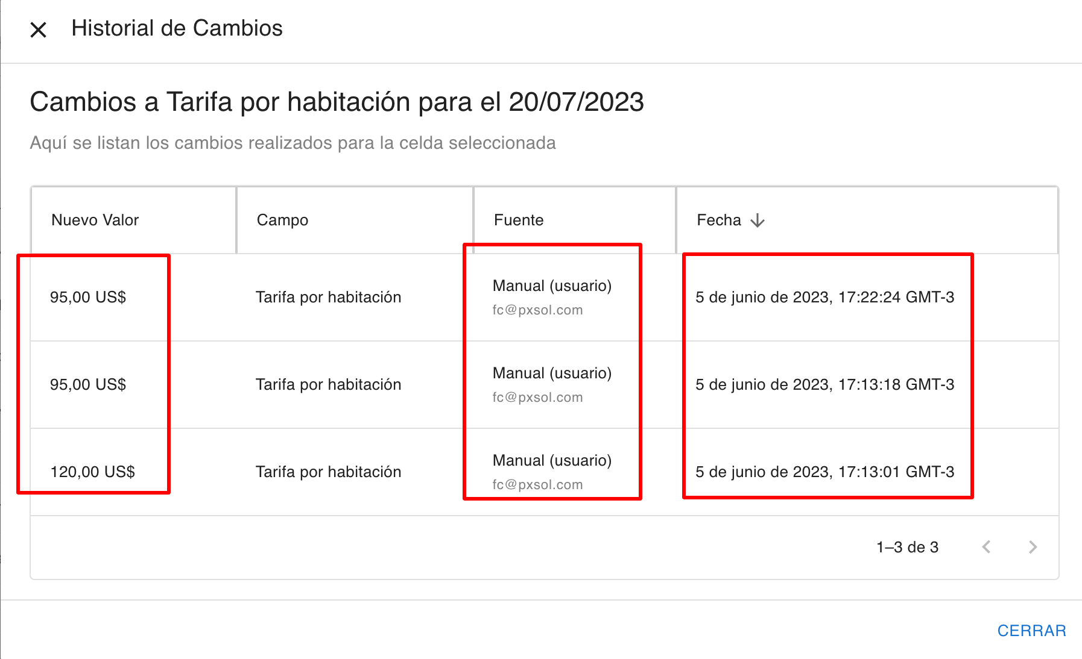
Task: Select the Historial de Cambios title bar
Action: pos(177,28)
